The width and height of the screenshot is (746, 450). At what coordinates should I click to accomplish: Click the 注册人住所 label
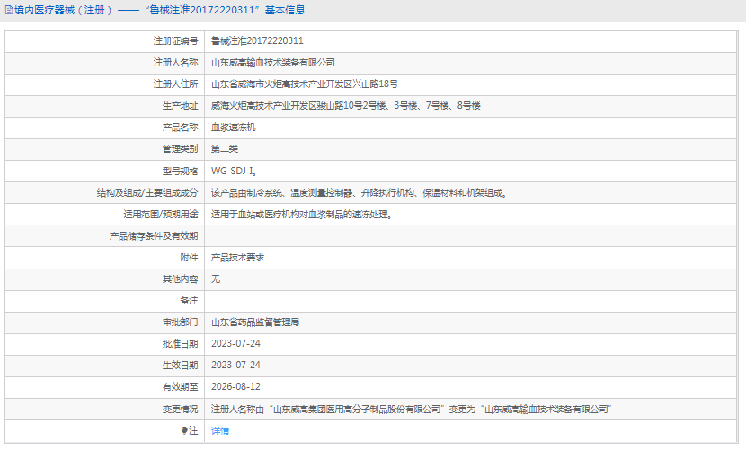click(x=175, y=84)
